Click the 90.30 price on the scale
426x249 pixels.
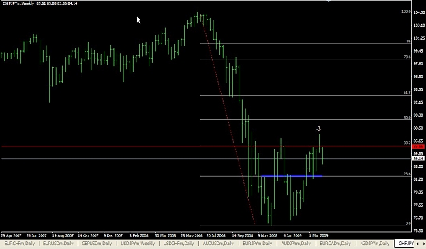419,115
